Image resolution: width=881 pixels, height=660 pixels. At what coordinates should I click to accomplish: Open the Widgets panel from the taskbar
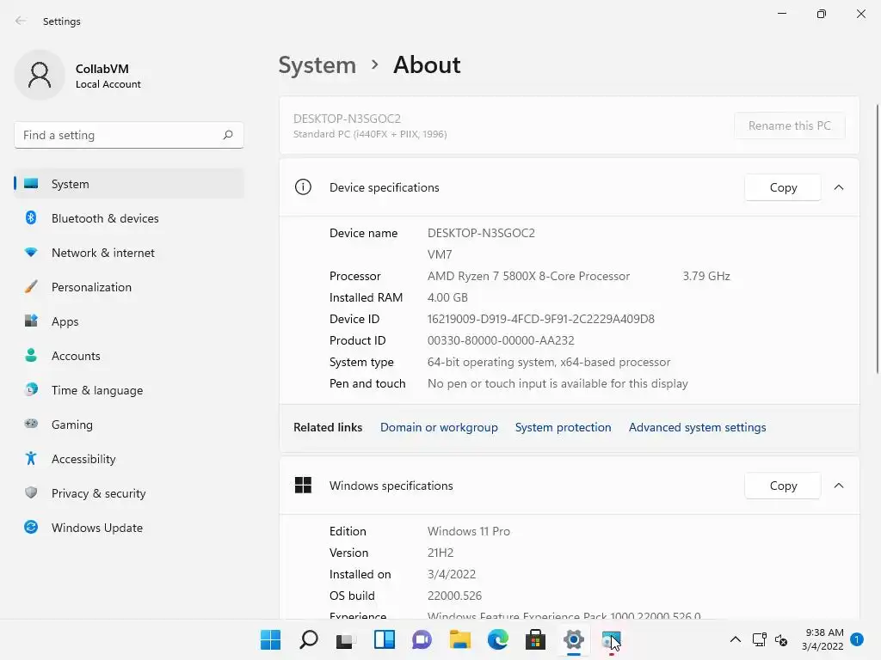click(x=385, y=639)
